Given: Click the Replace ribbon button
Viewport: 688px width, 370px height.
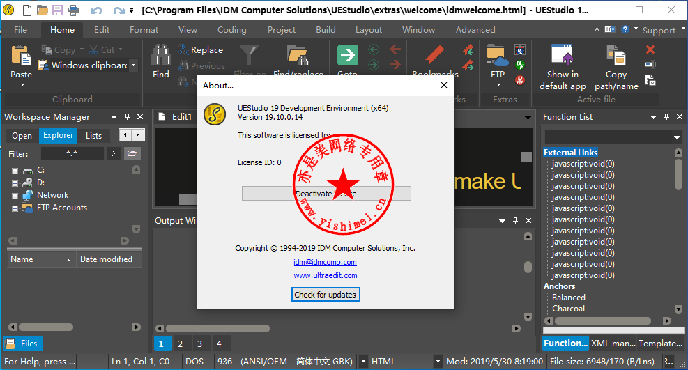Looking at the screenshot, I should (200, 50).
